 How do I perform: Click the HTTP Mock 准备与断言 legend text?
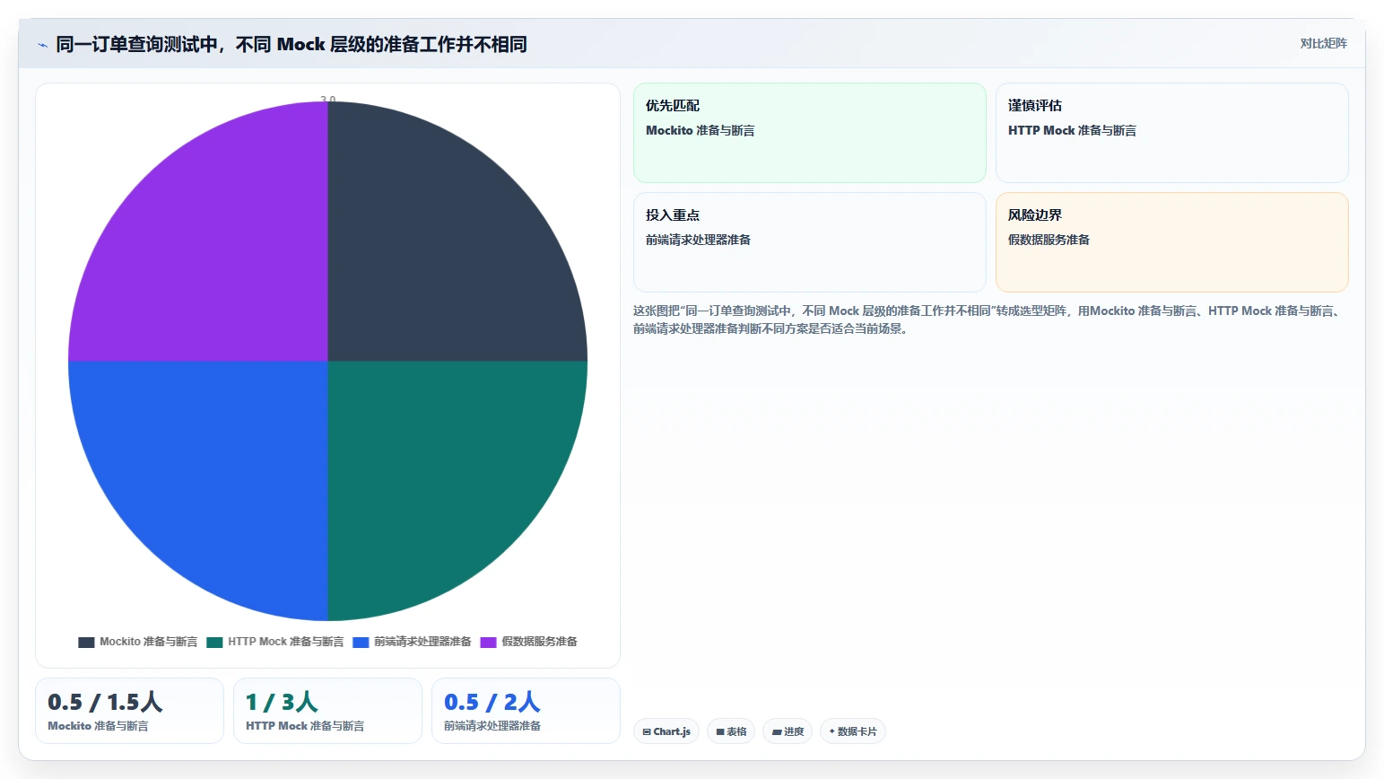pyautogui.click(x=286, y=642)
